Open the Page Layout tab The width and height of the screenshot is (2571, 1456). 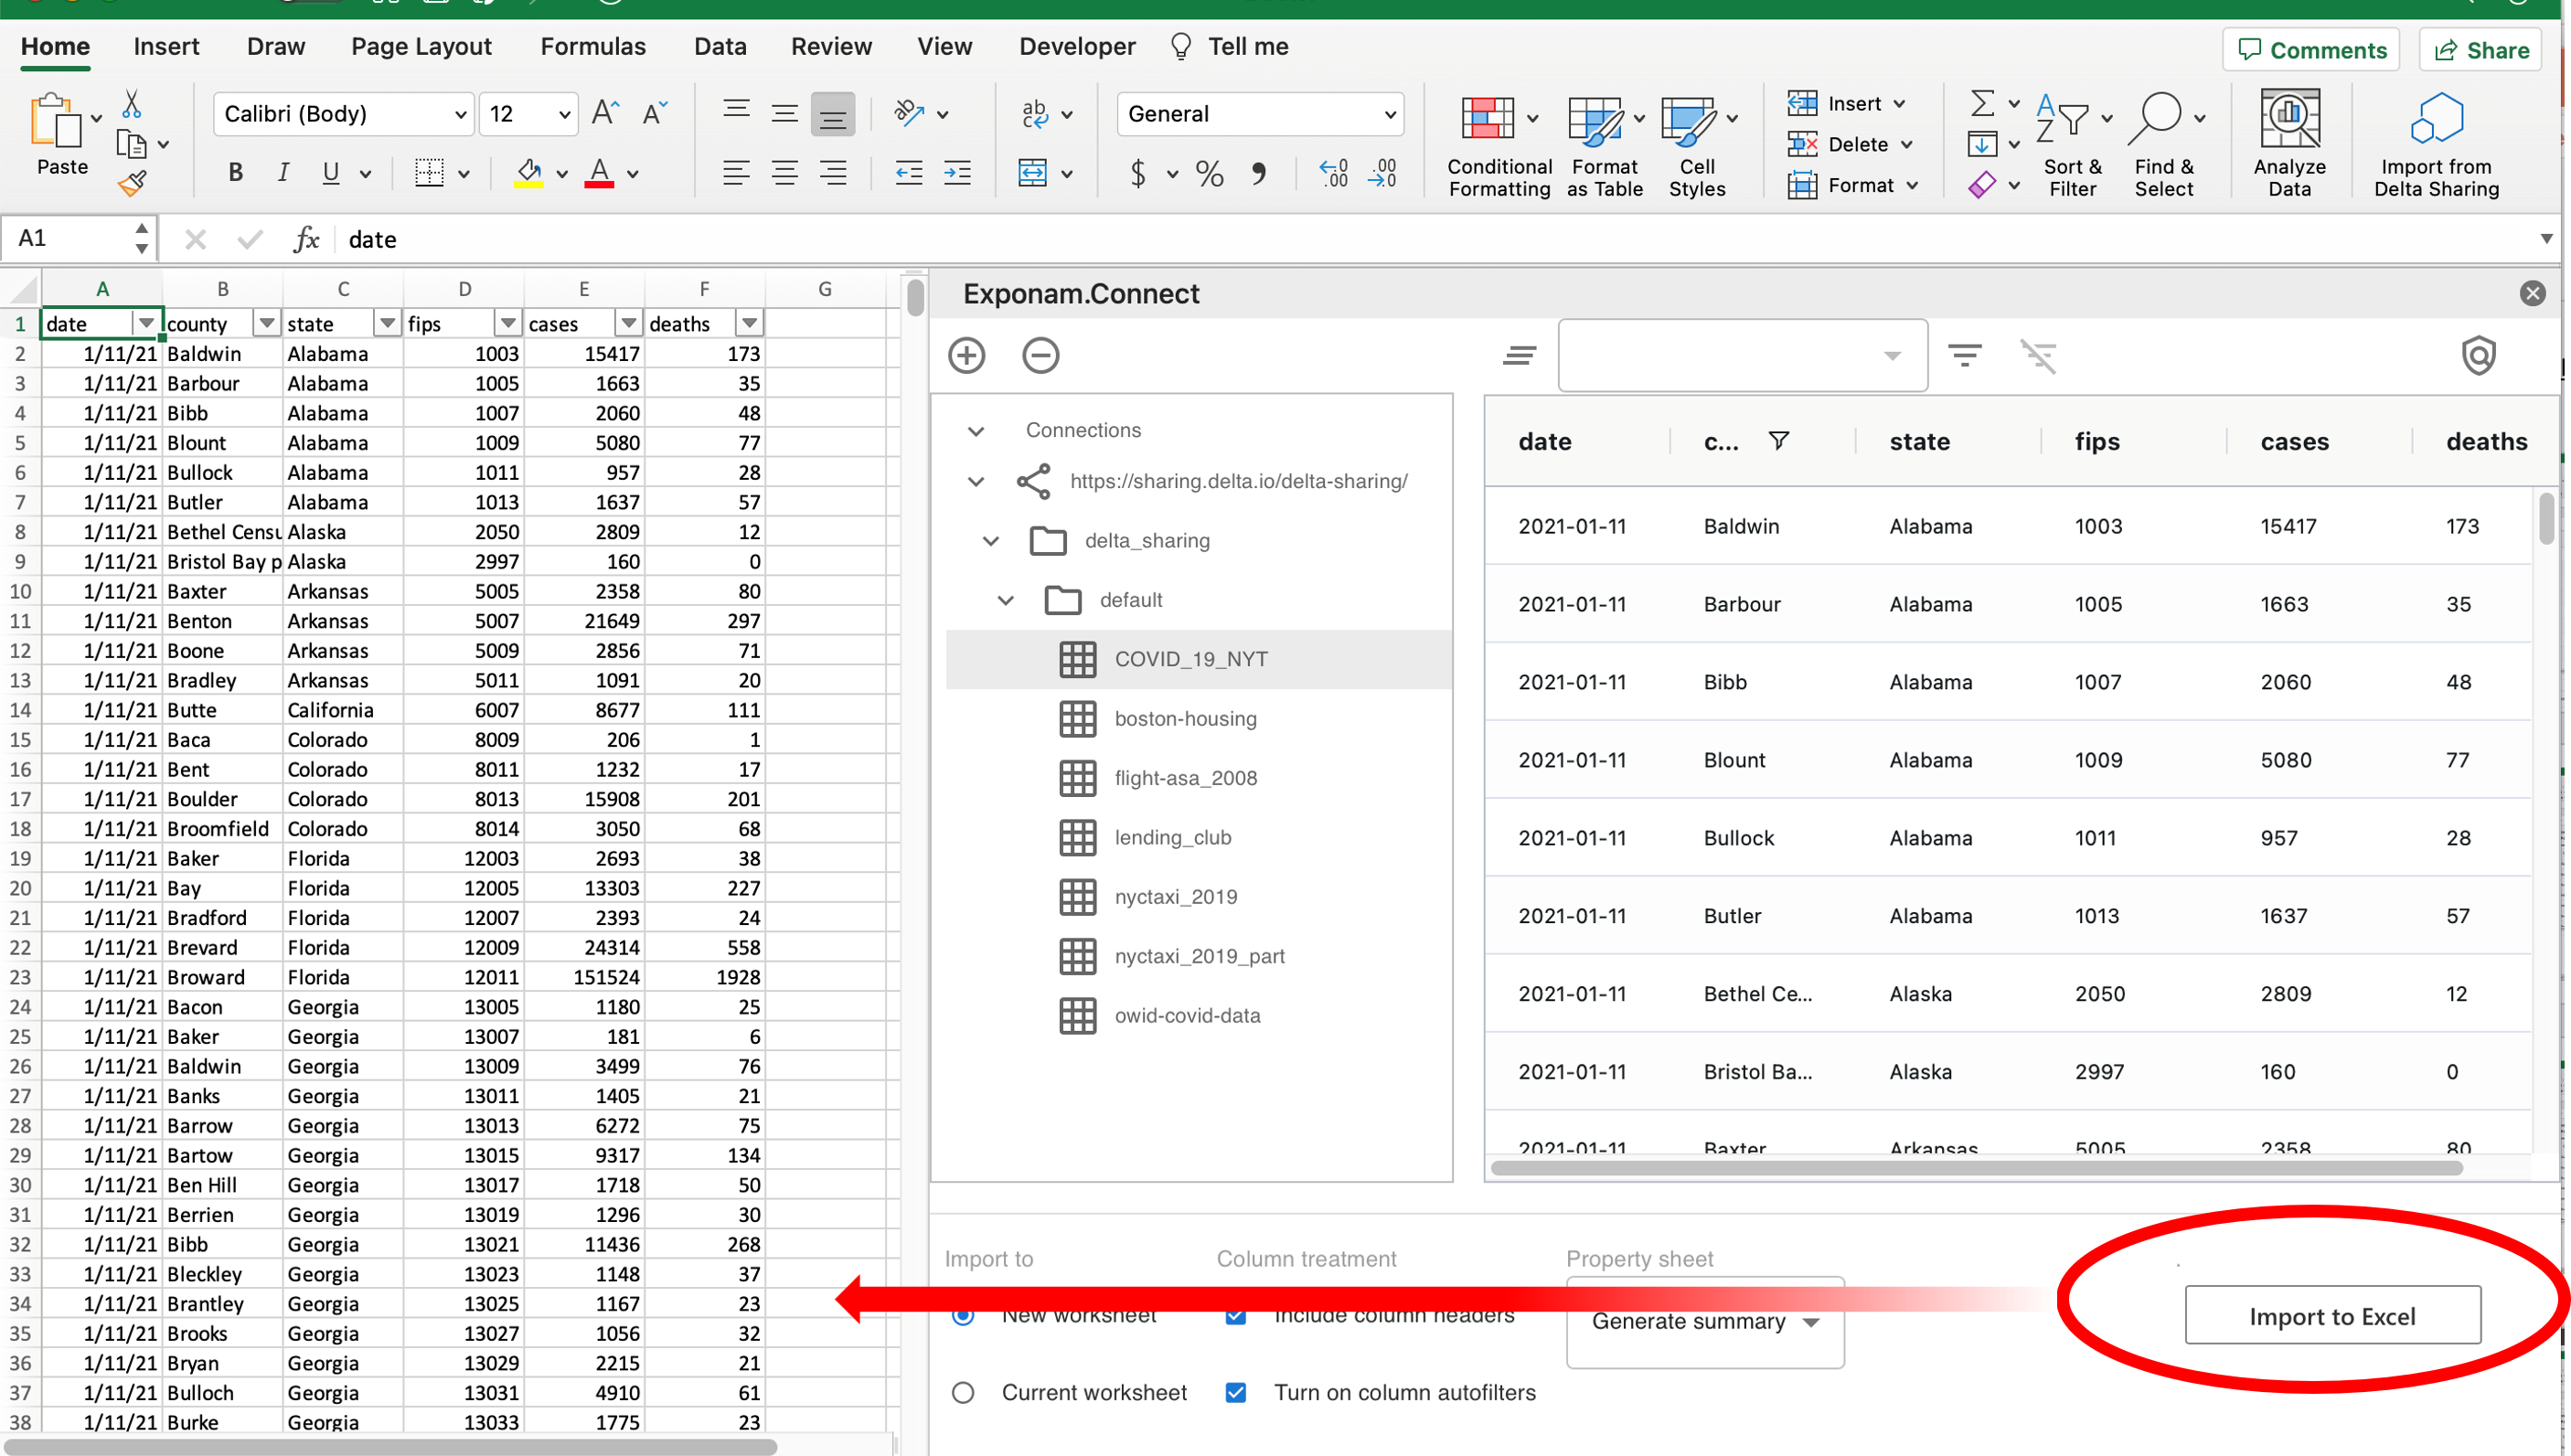421,46
